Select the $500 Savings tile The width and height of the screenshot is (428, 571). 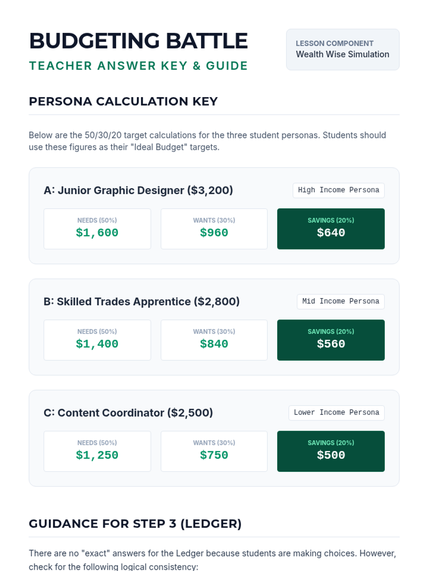(x=331, y=451)
